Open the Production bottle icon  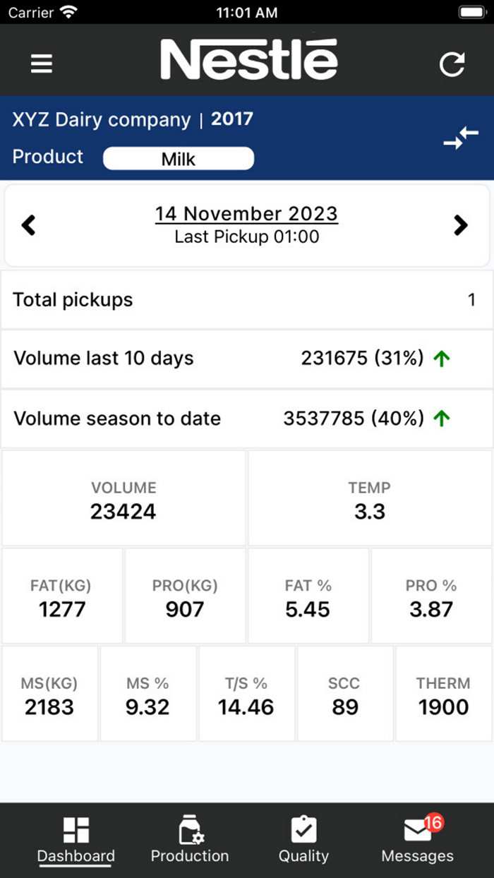coord(189,830)
